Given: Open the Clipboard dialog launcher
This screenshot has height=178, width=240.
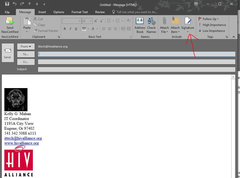Looking at the screenshot, I should (x=59, y=37).
